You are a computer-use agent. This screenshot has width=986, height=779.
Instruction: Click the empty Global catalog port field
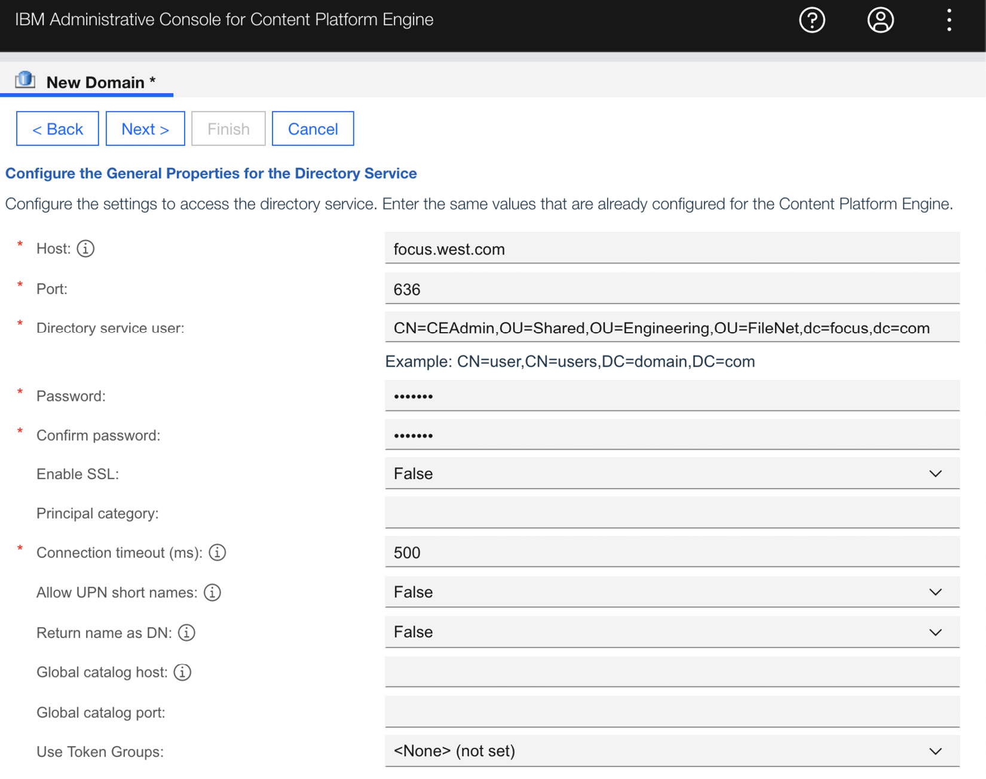pyautogui.click(x=672, y=712)
